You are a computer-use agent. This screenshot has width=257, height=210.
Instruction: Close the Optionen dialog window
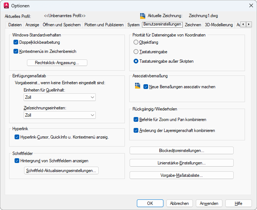251,5
